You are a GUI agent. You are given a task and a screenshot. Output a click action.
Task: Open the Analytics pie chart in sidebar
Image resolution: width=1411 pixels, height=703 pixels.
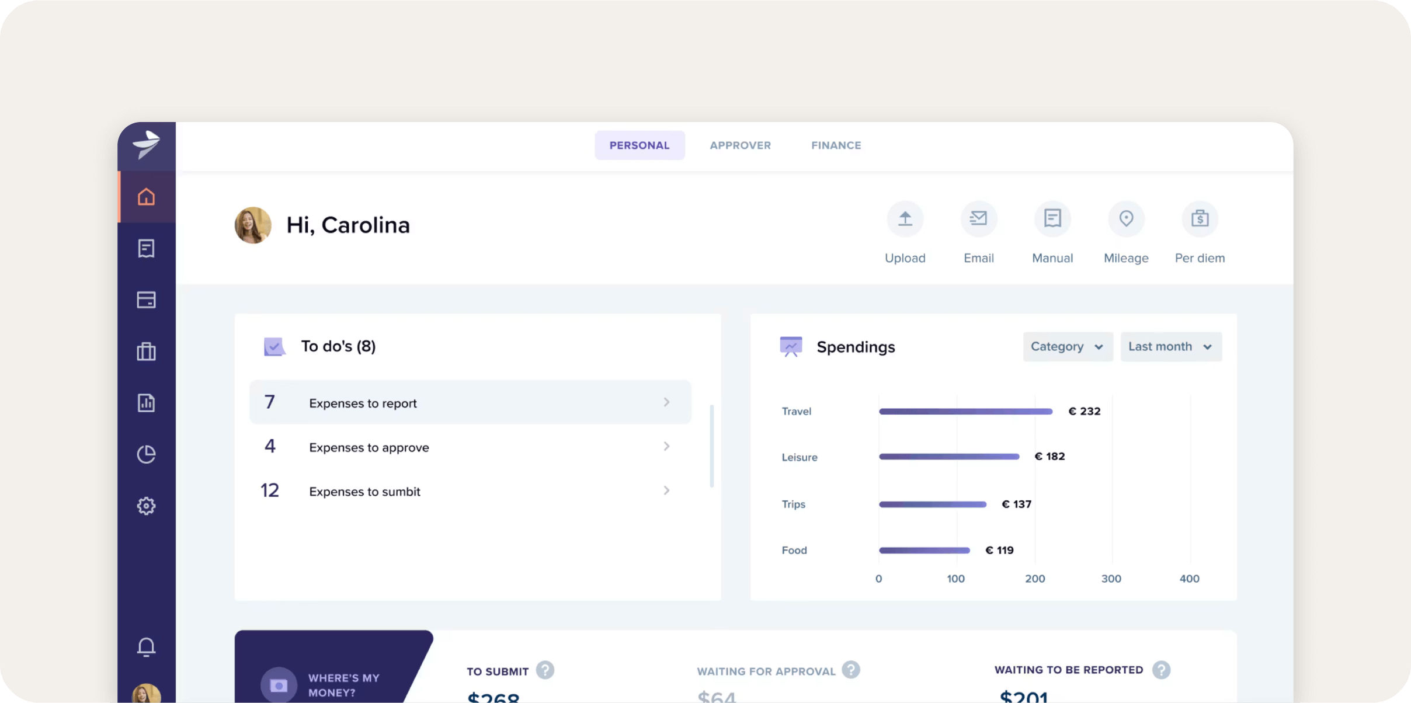[x=147, y=454]
